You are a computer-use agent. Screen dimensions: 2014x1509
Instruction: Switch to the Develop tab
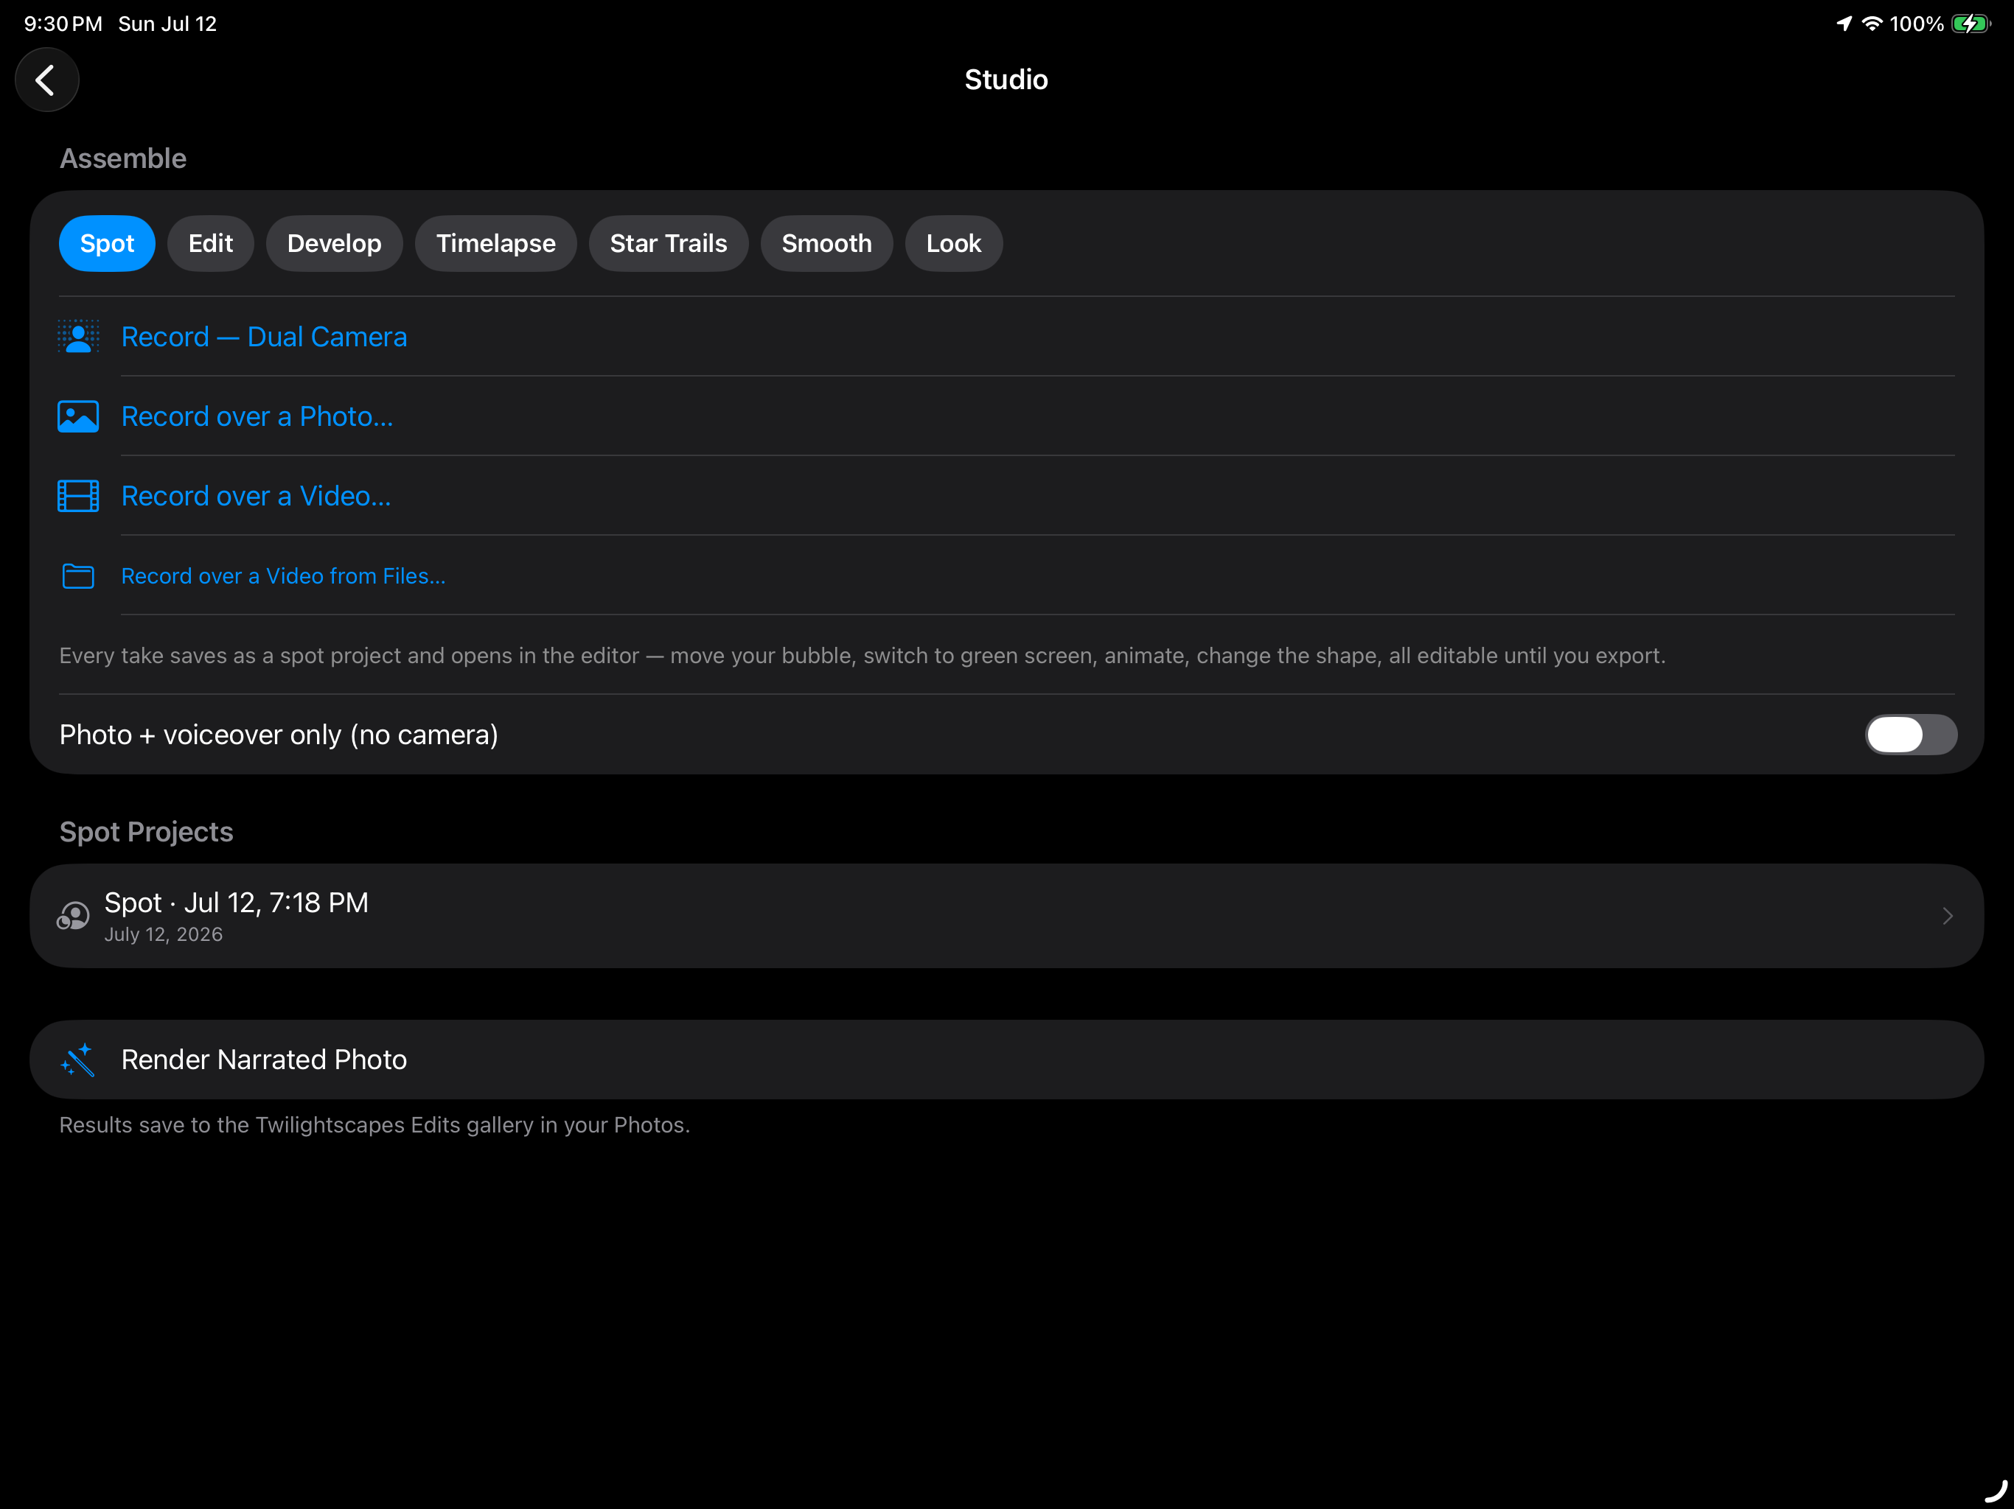click(x=334, y=243)
